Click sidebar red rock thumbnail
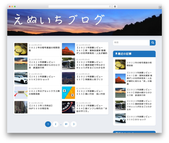 (120, 78)
